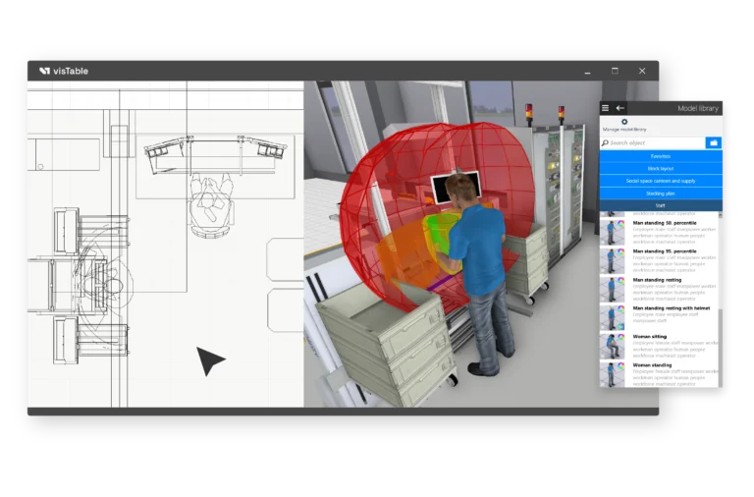754x497 pixels.
Task: Collapse the Staff category header
Action: [661, 205]
